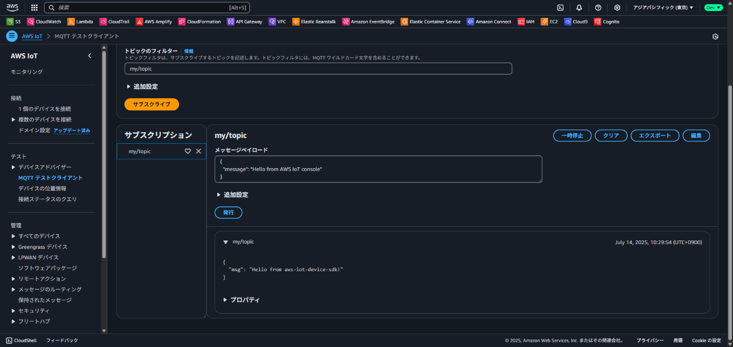Open Domain settings in sidebar
The height and width of the screenshot is (347, 733).
[x=34, y=130]
